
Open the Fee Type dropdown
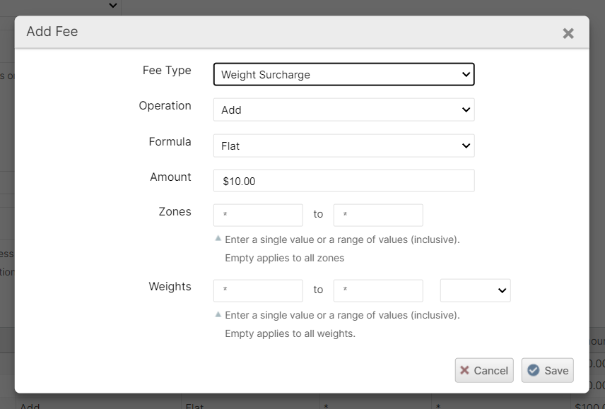[343, 74]
